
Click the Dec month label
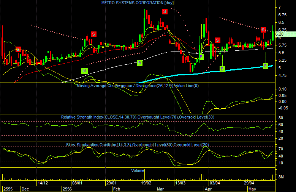click(25, 189)
